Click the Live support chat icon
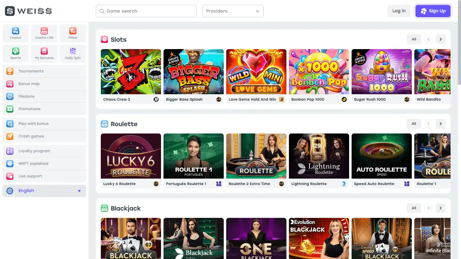This screenshot has width=461, height=259. point(10,176)
